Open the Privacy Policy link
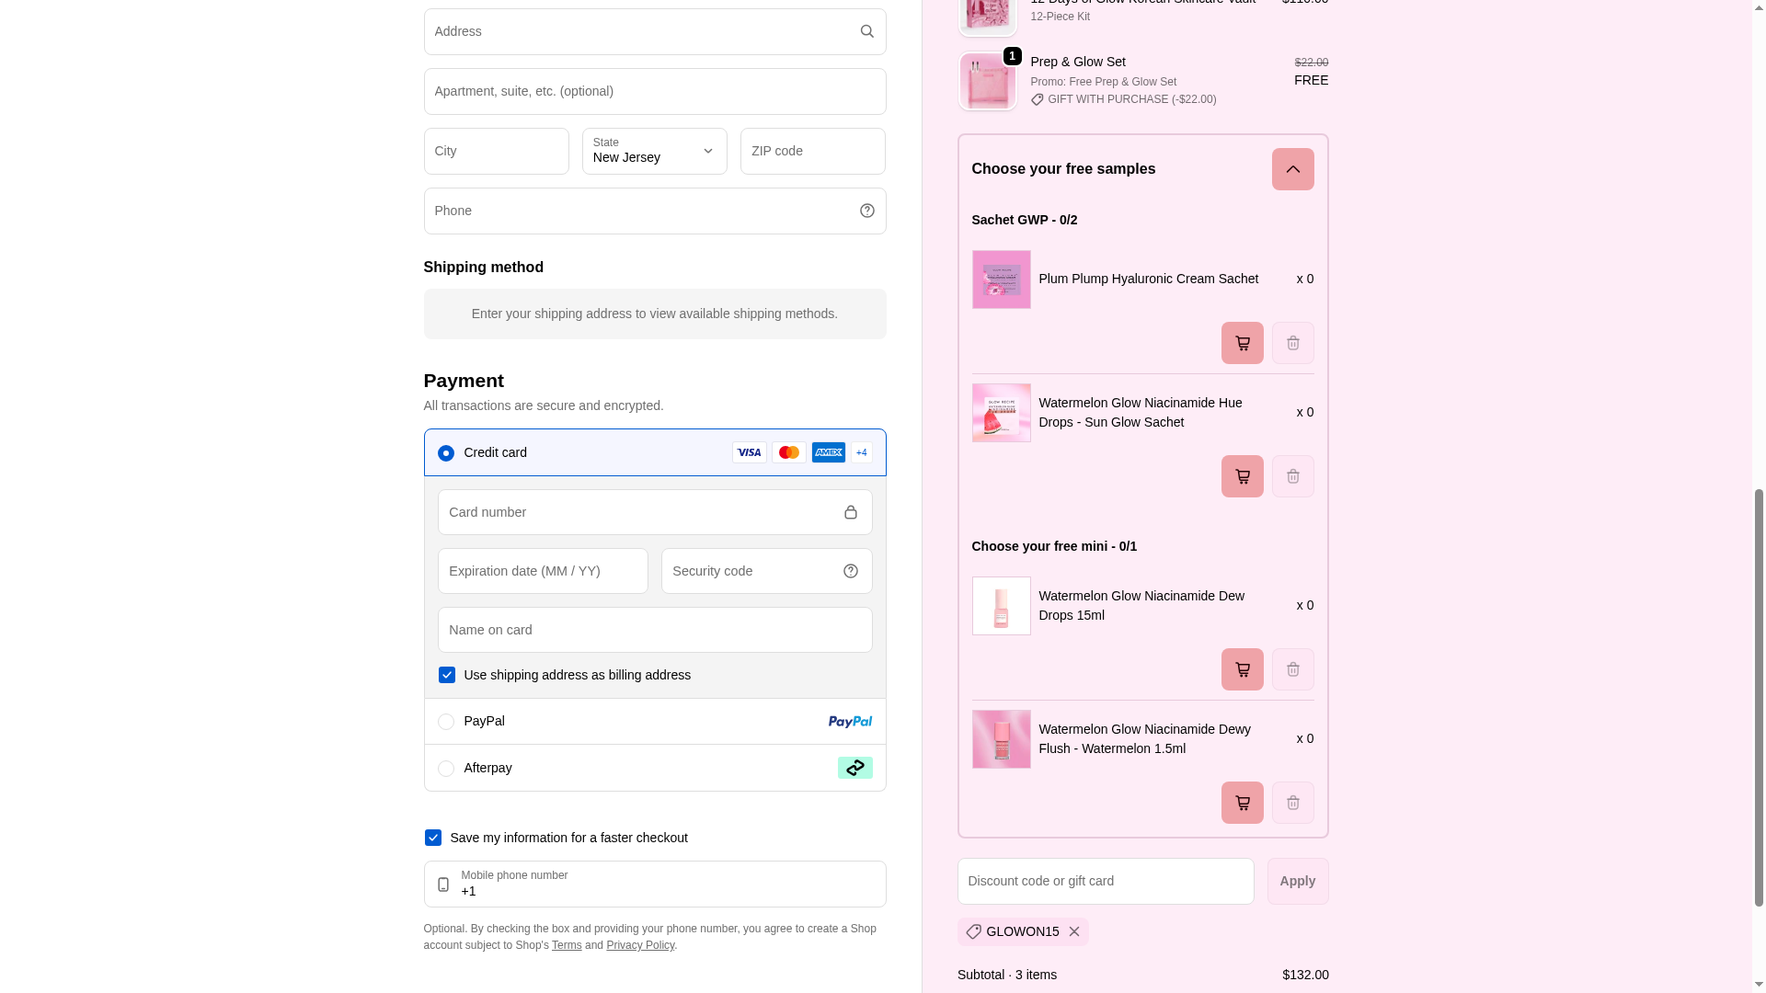1766x993 pixels. [x=640, y=945]
